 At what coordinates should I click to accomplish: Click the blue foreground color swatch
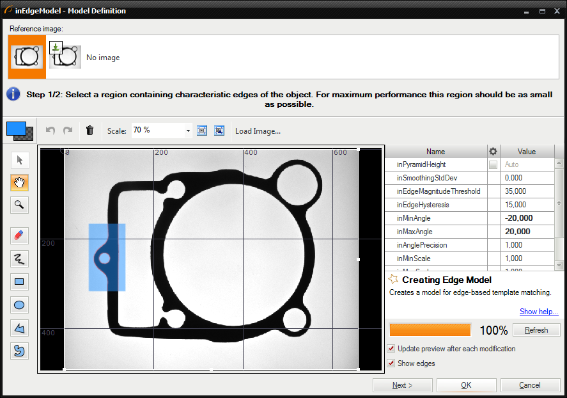[16, 128]
